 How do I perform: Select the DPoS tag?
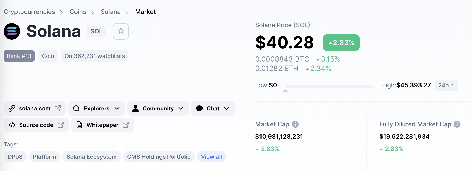15,157
